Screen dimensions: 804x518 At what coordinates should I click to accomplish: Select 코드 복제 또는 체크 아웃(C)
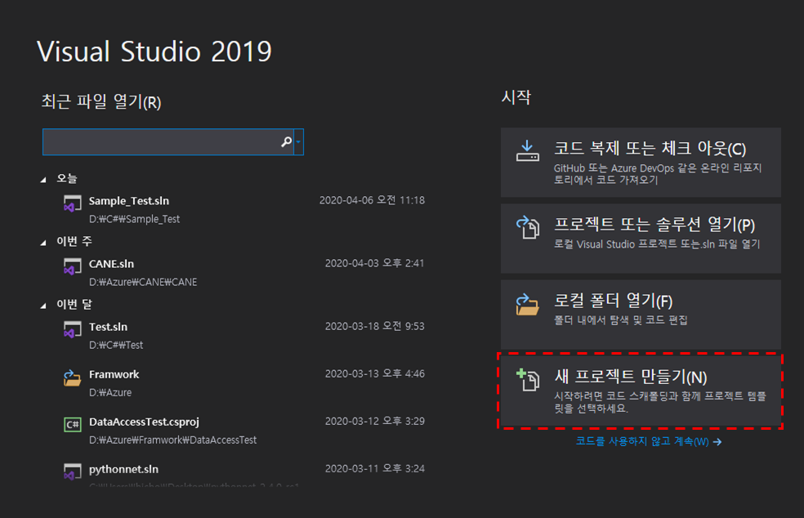pos(641,162)
